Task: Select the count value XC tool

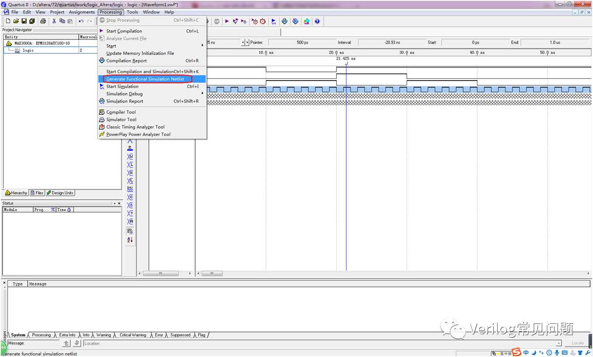Action: click(130, 197)
